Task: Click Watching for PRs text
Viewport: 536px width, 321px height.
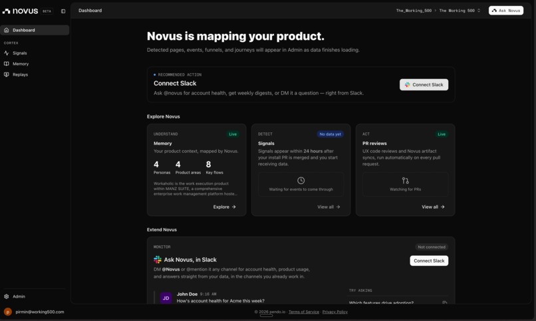Action: [x=406, y=189]
